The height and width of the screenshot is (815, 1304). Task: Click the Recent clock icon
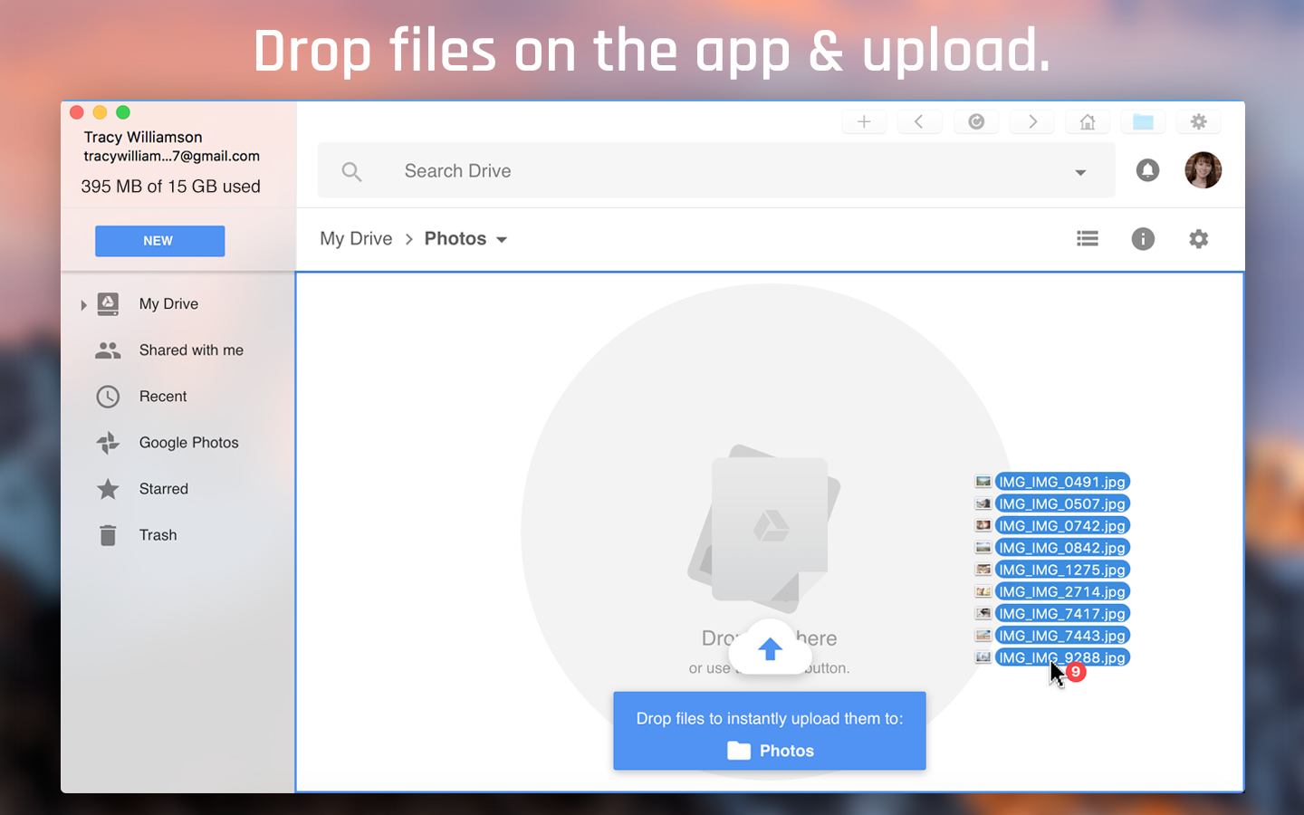[108, 397]
